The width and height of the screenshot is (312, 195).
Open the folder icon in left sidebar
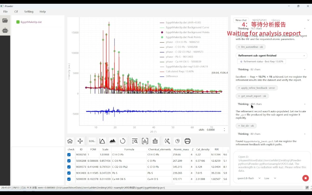pyautogui.click(x=5, y=21)
